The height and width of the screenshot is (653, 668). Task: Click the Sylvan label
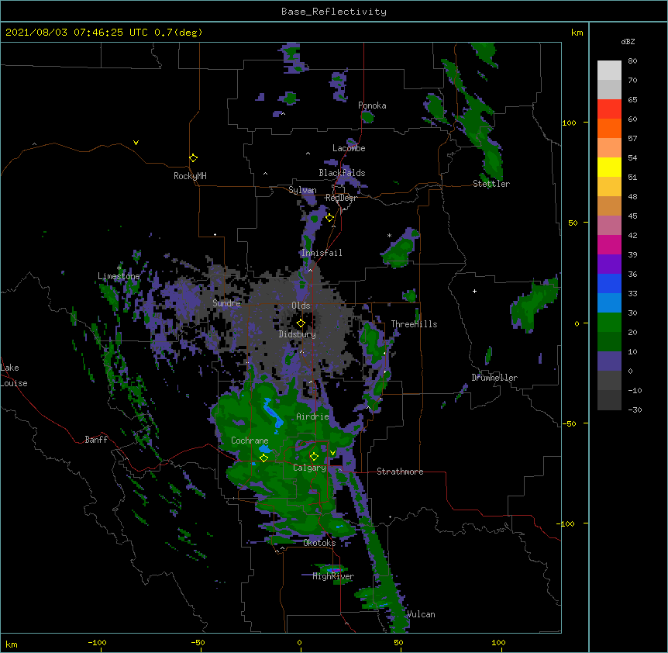(x=302, y=190)
